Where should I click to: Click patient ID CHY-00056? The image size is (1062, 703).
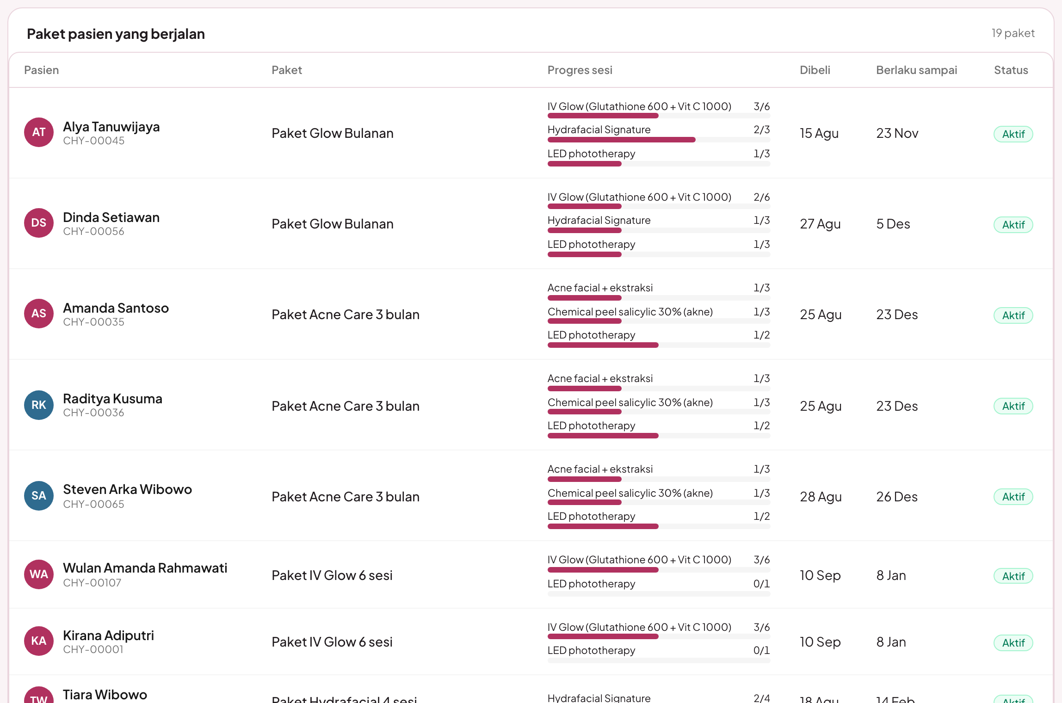[x=94, y=231]
